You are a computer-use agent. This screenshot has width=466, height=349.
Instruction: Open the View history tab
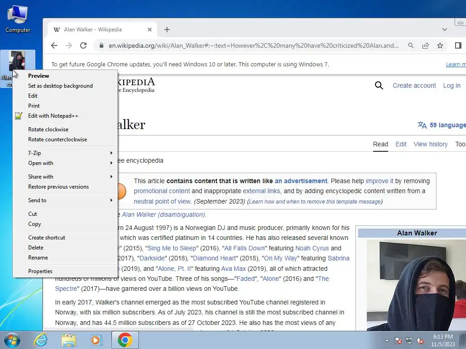[x=431, y=144]
